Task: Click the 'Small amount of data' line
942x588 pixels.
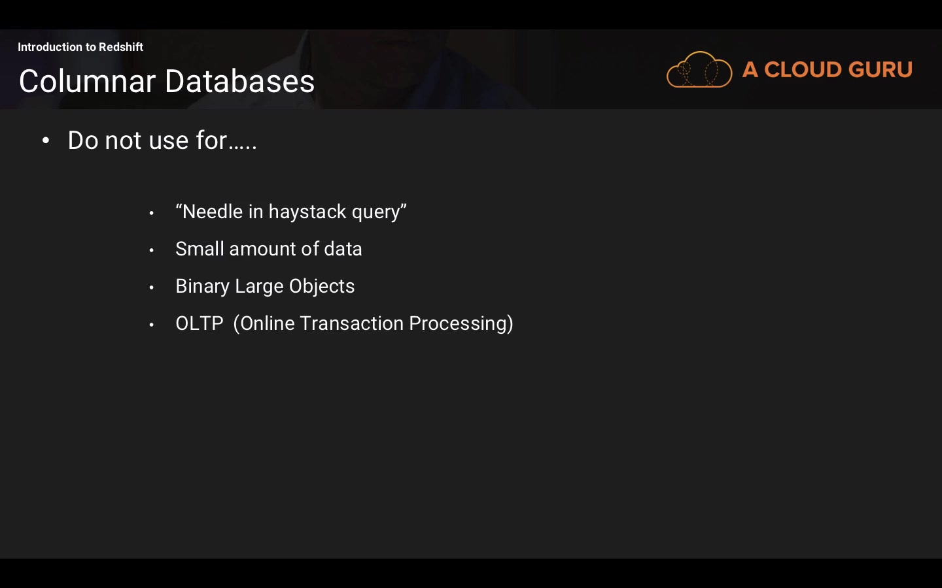Action: pos(268,249)
